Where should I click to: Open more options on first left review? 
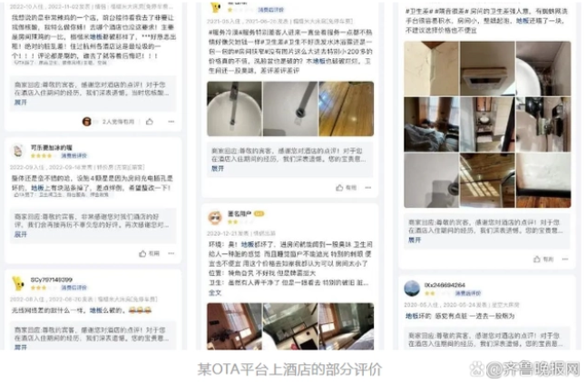tap(171, 122)
